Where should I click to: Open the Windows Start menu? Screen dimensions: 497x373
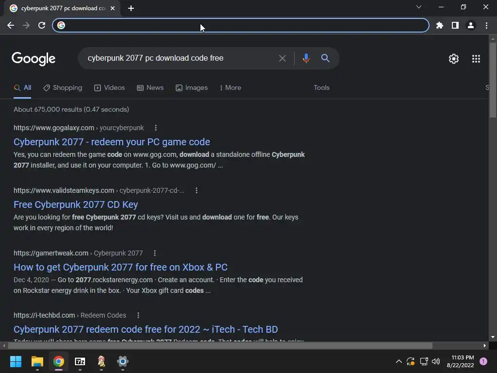tap(16, 361)
